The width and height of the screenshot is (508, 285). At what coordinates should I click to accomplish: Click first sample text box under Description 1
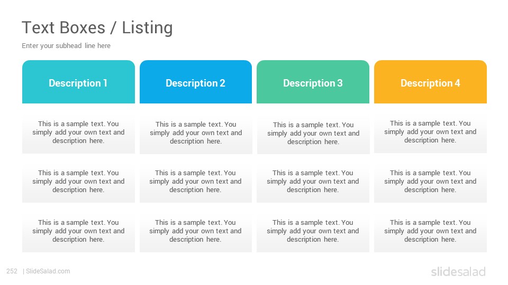(78, 132)
